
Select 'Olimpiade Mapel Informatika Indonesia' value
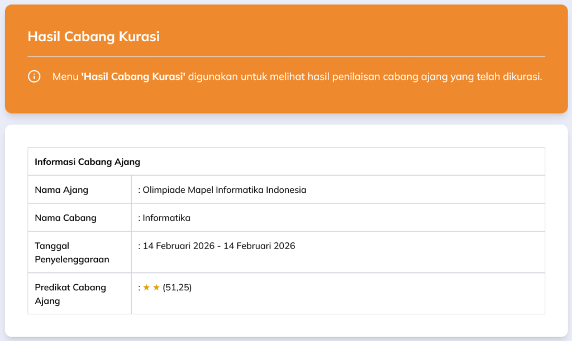(225, 189)
